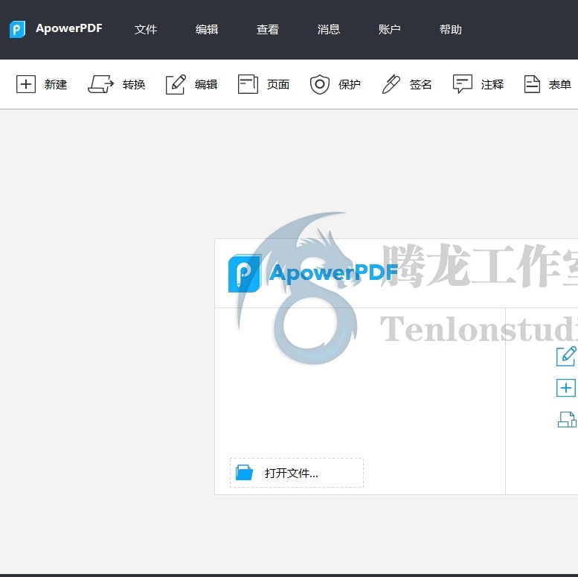Click the ApowerPDF logo in title bar

pos(17,29)
